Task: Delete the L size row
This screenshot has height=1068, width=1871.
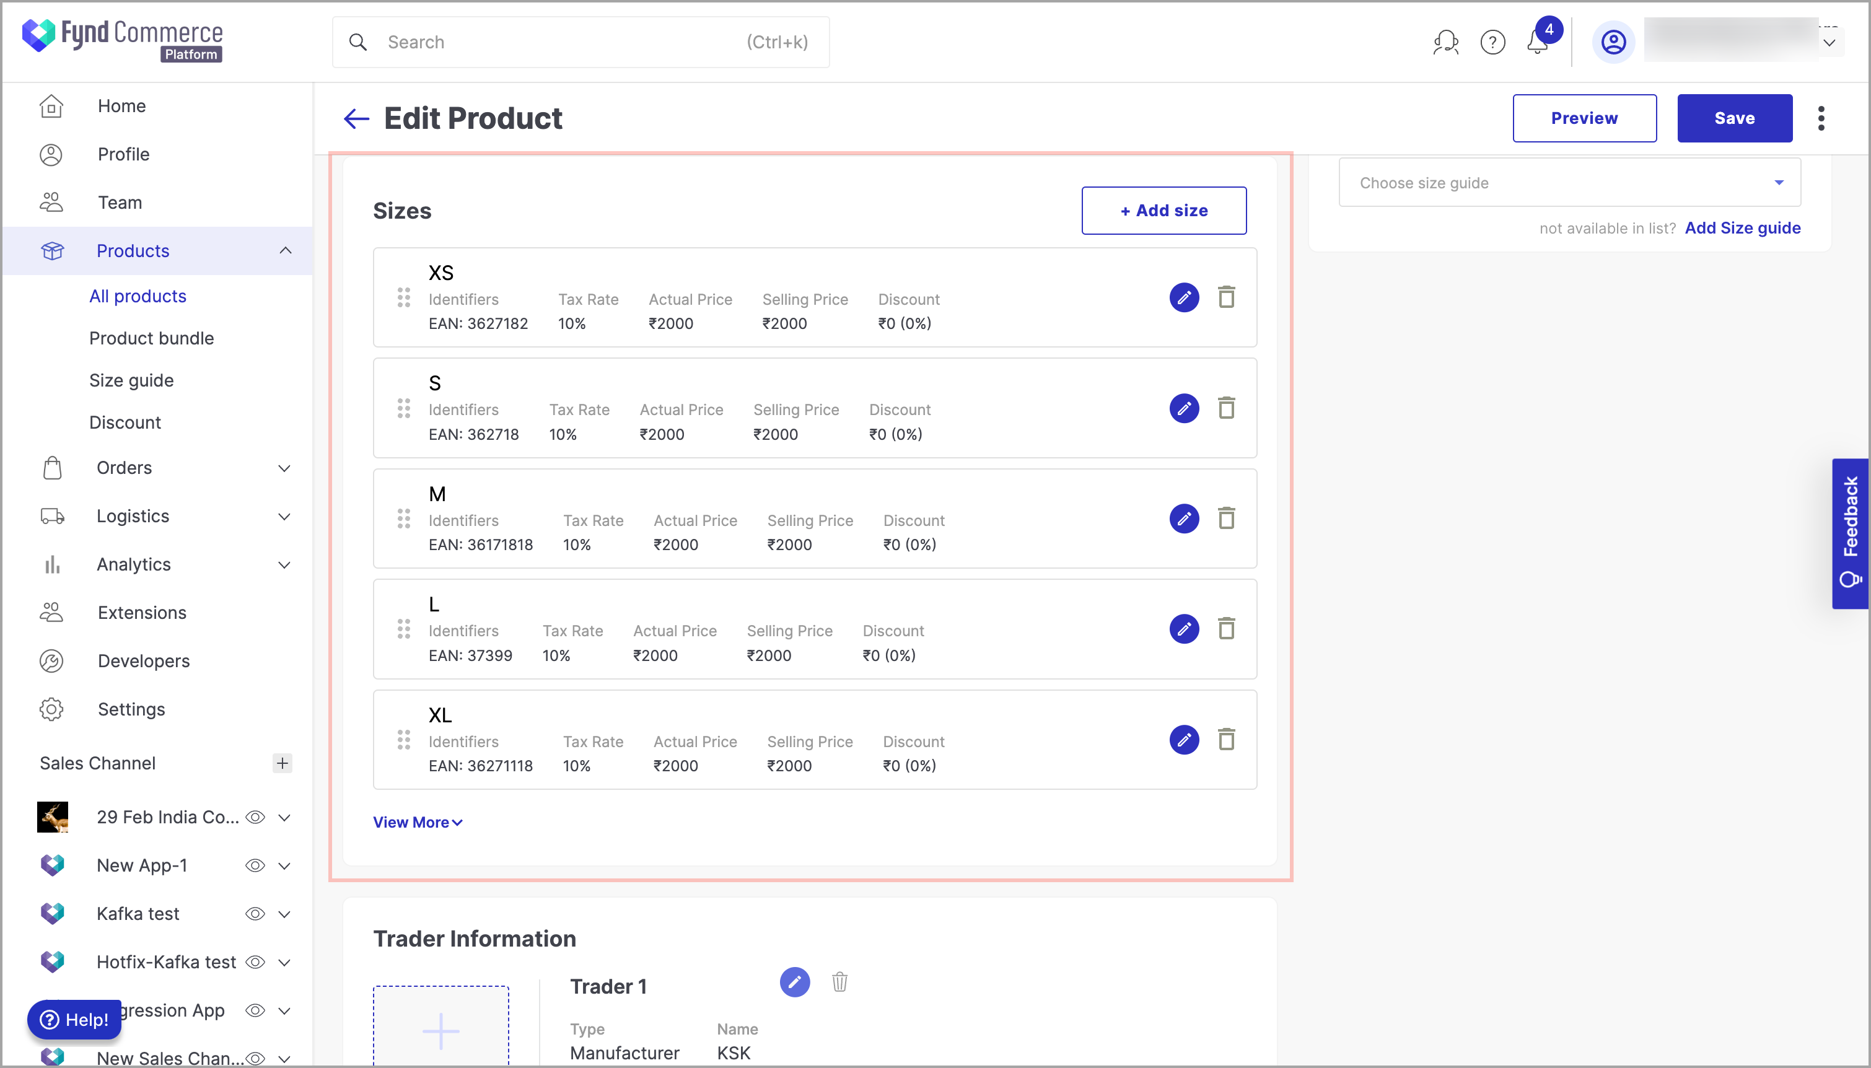Action: pyautogui.click(x=1226, y=629)
